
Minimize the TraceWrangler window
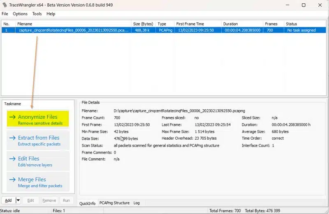click(x=287, y=5)
